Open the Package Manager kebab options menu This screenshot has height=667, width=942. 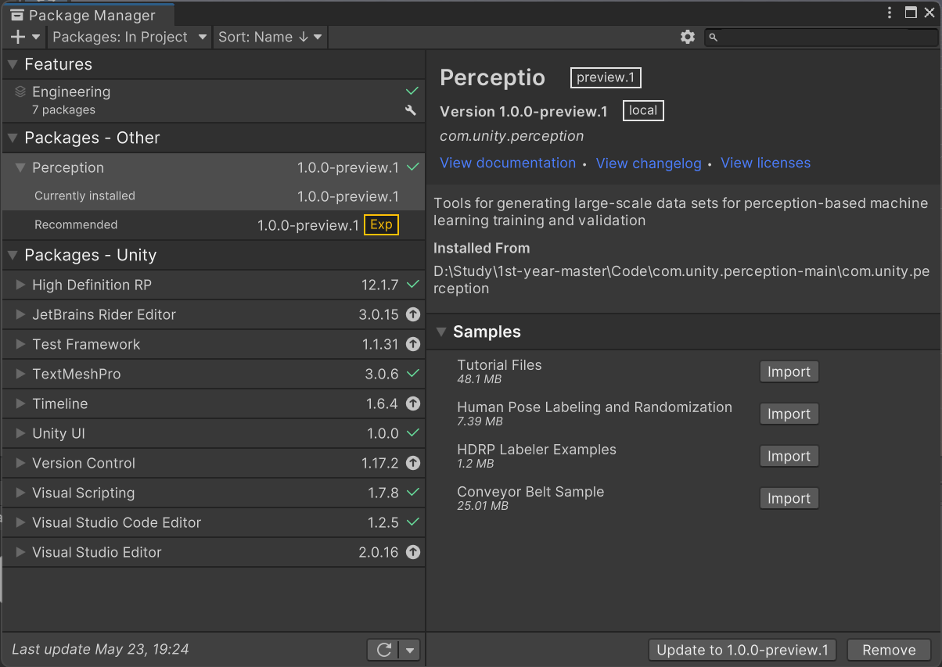tap(890, 13)
